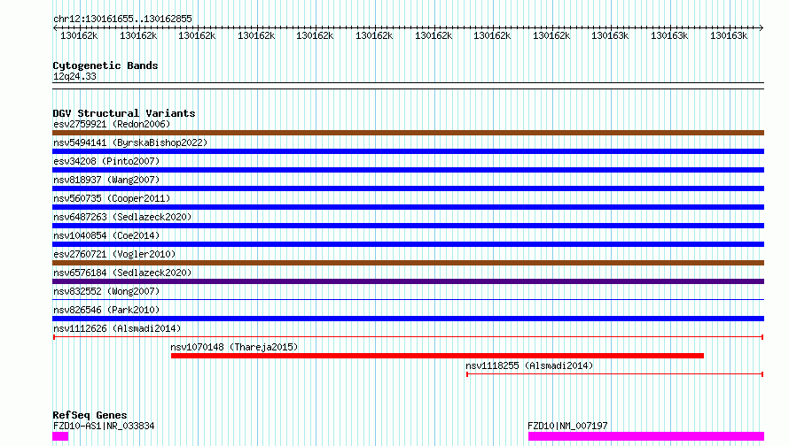Click the brown esv2760721 variant bar
The height and width of the screenshot is (446, 789).
(408, 263)
